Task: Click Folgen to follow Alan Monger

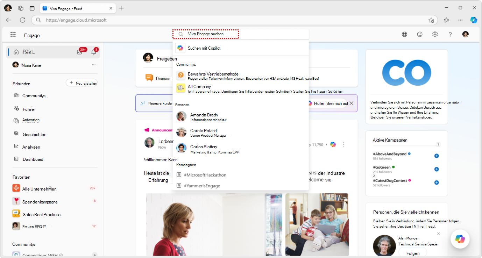Action: point(413,253)
